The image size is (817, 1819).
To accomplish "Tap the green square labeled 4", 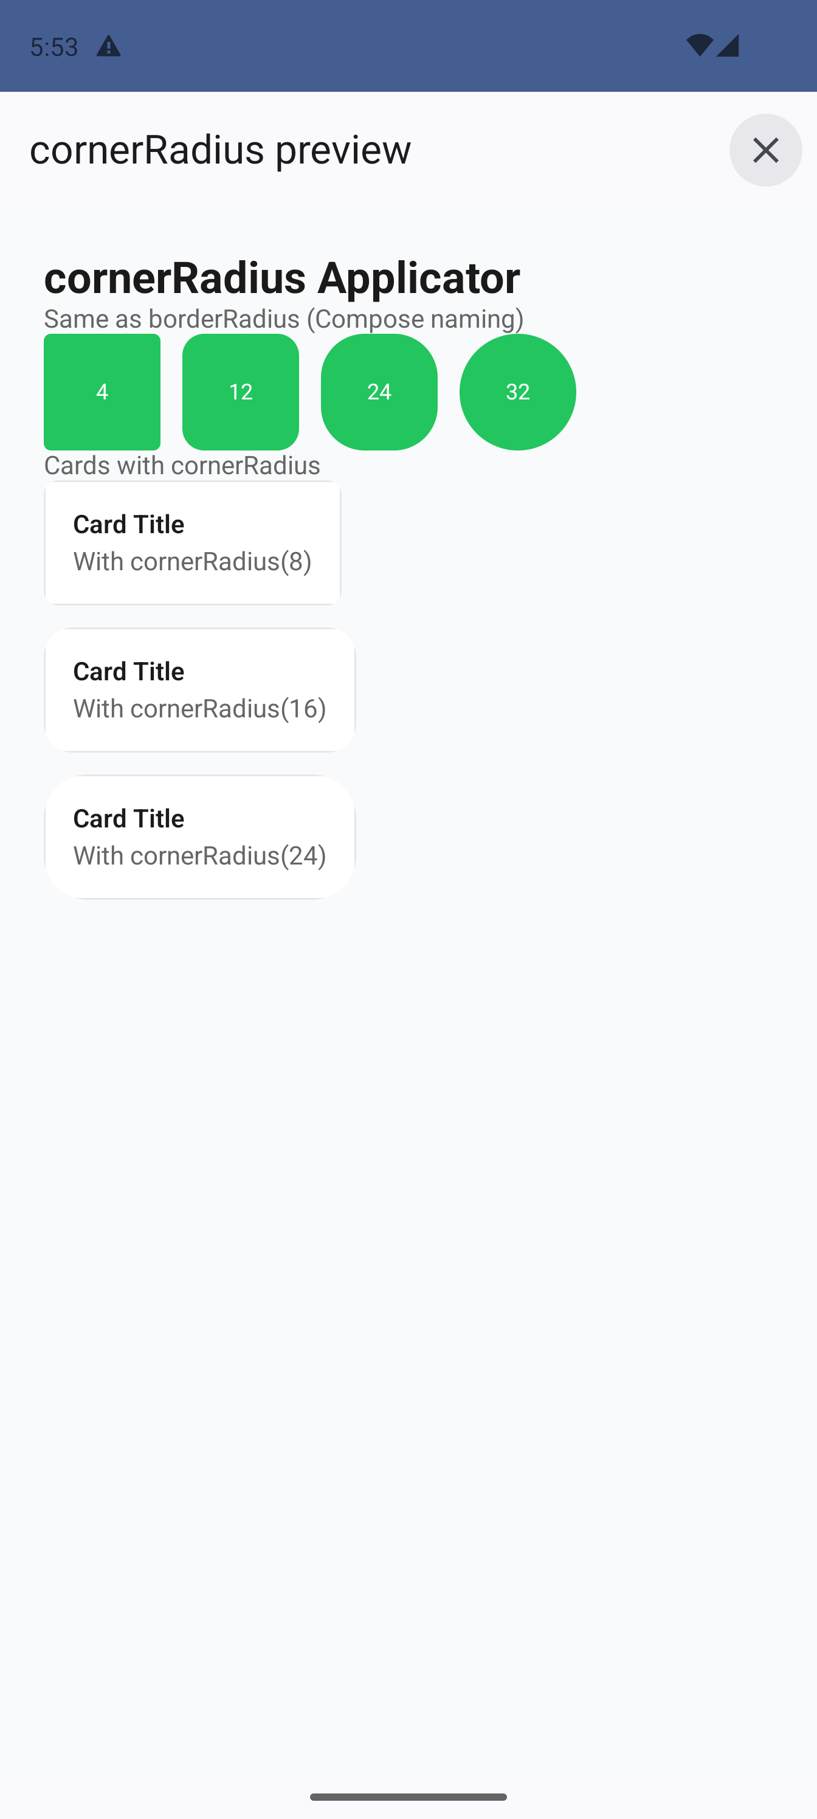I will 102,392.
